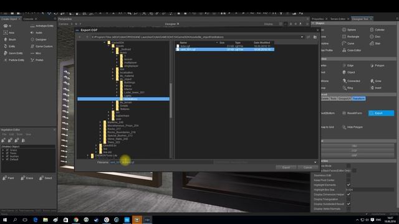This screenshot has height=224, width=399.
Task: Select the AI object type icon
Action: [x=6, y=26]
